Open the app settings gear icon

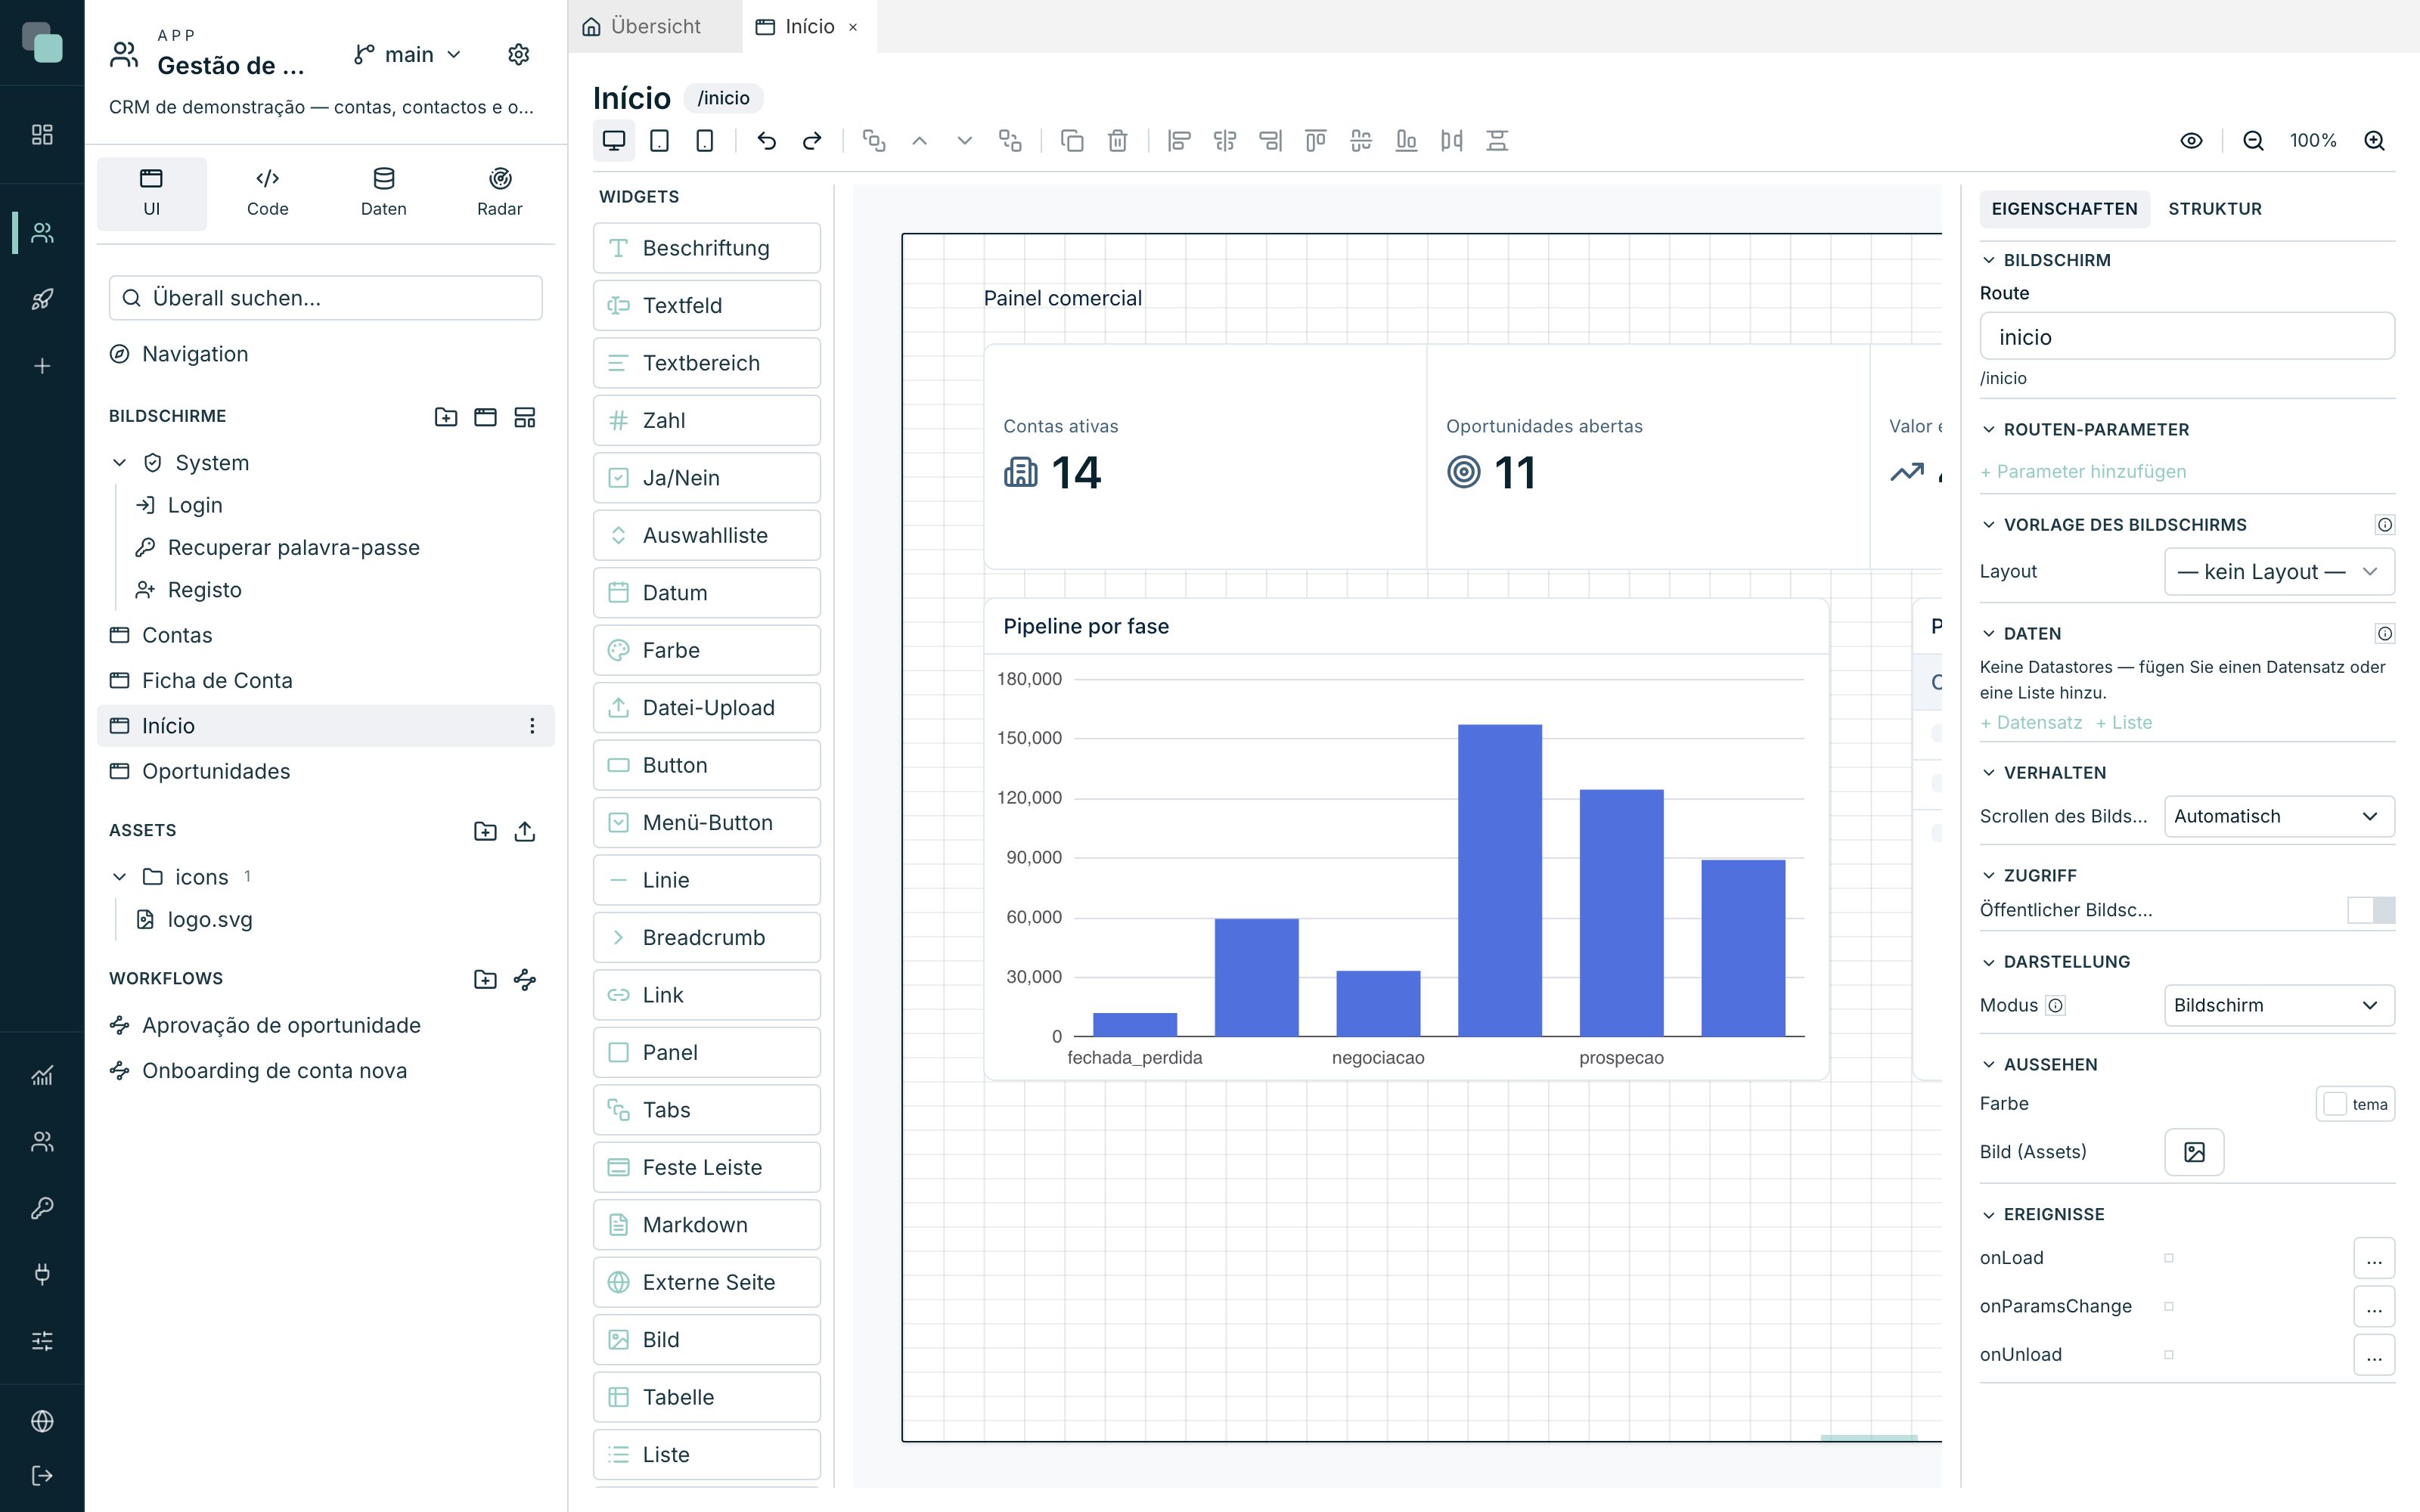518,54
